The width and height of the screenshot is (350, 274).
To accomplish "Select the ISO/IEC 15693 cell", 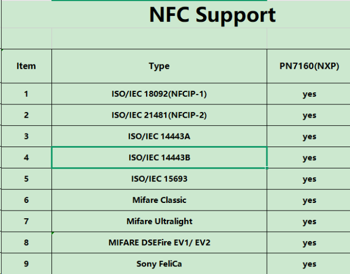I will tap(159, 179).
